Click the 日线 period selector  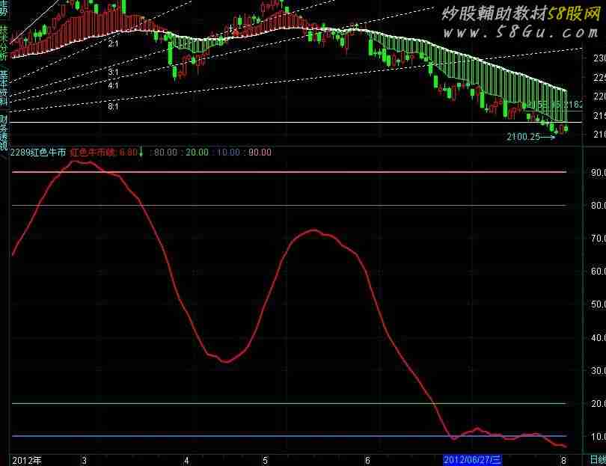596,459
